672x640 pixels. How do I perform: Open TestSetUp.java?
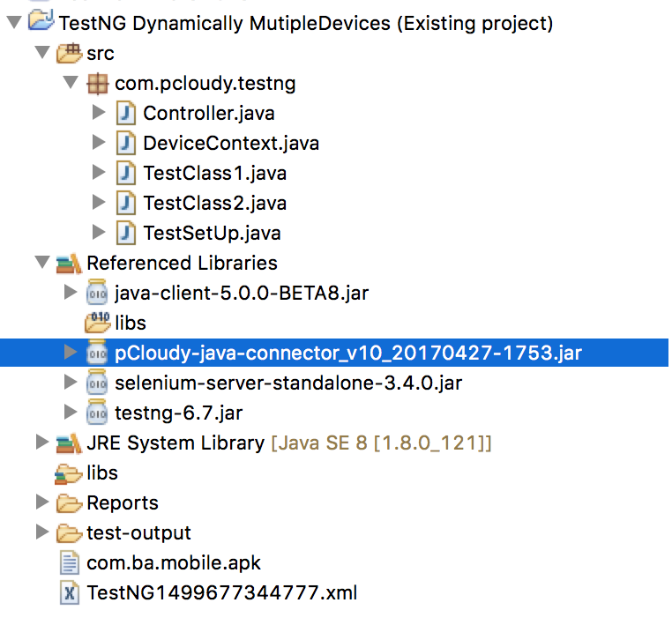click(213, 234)
